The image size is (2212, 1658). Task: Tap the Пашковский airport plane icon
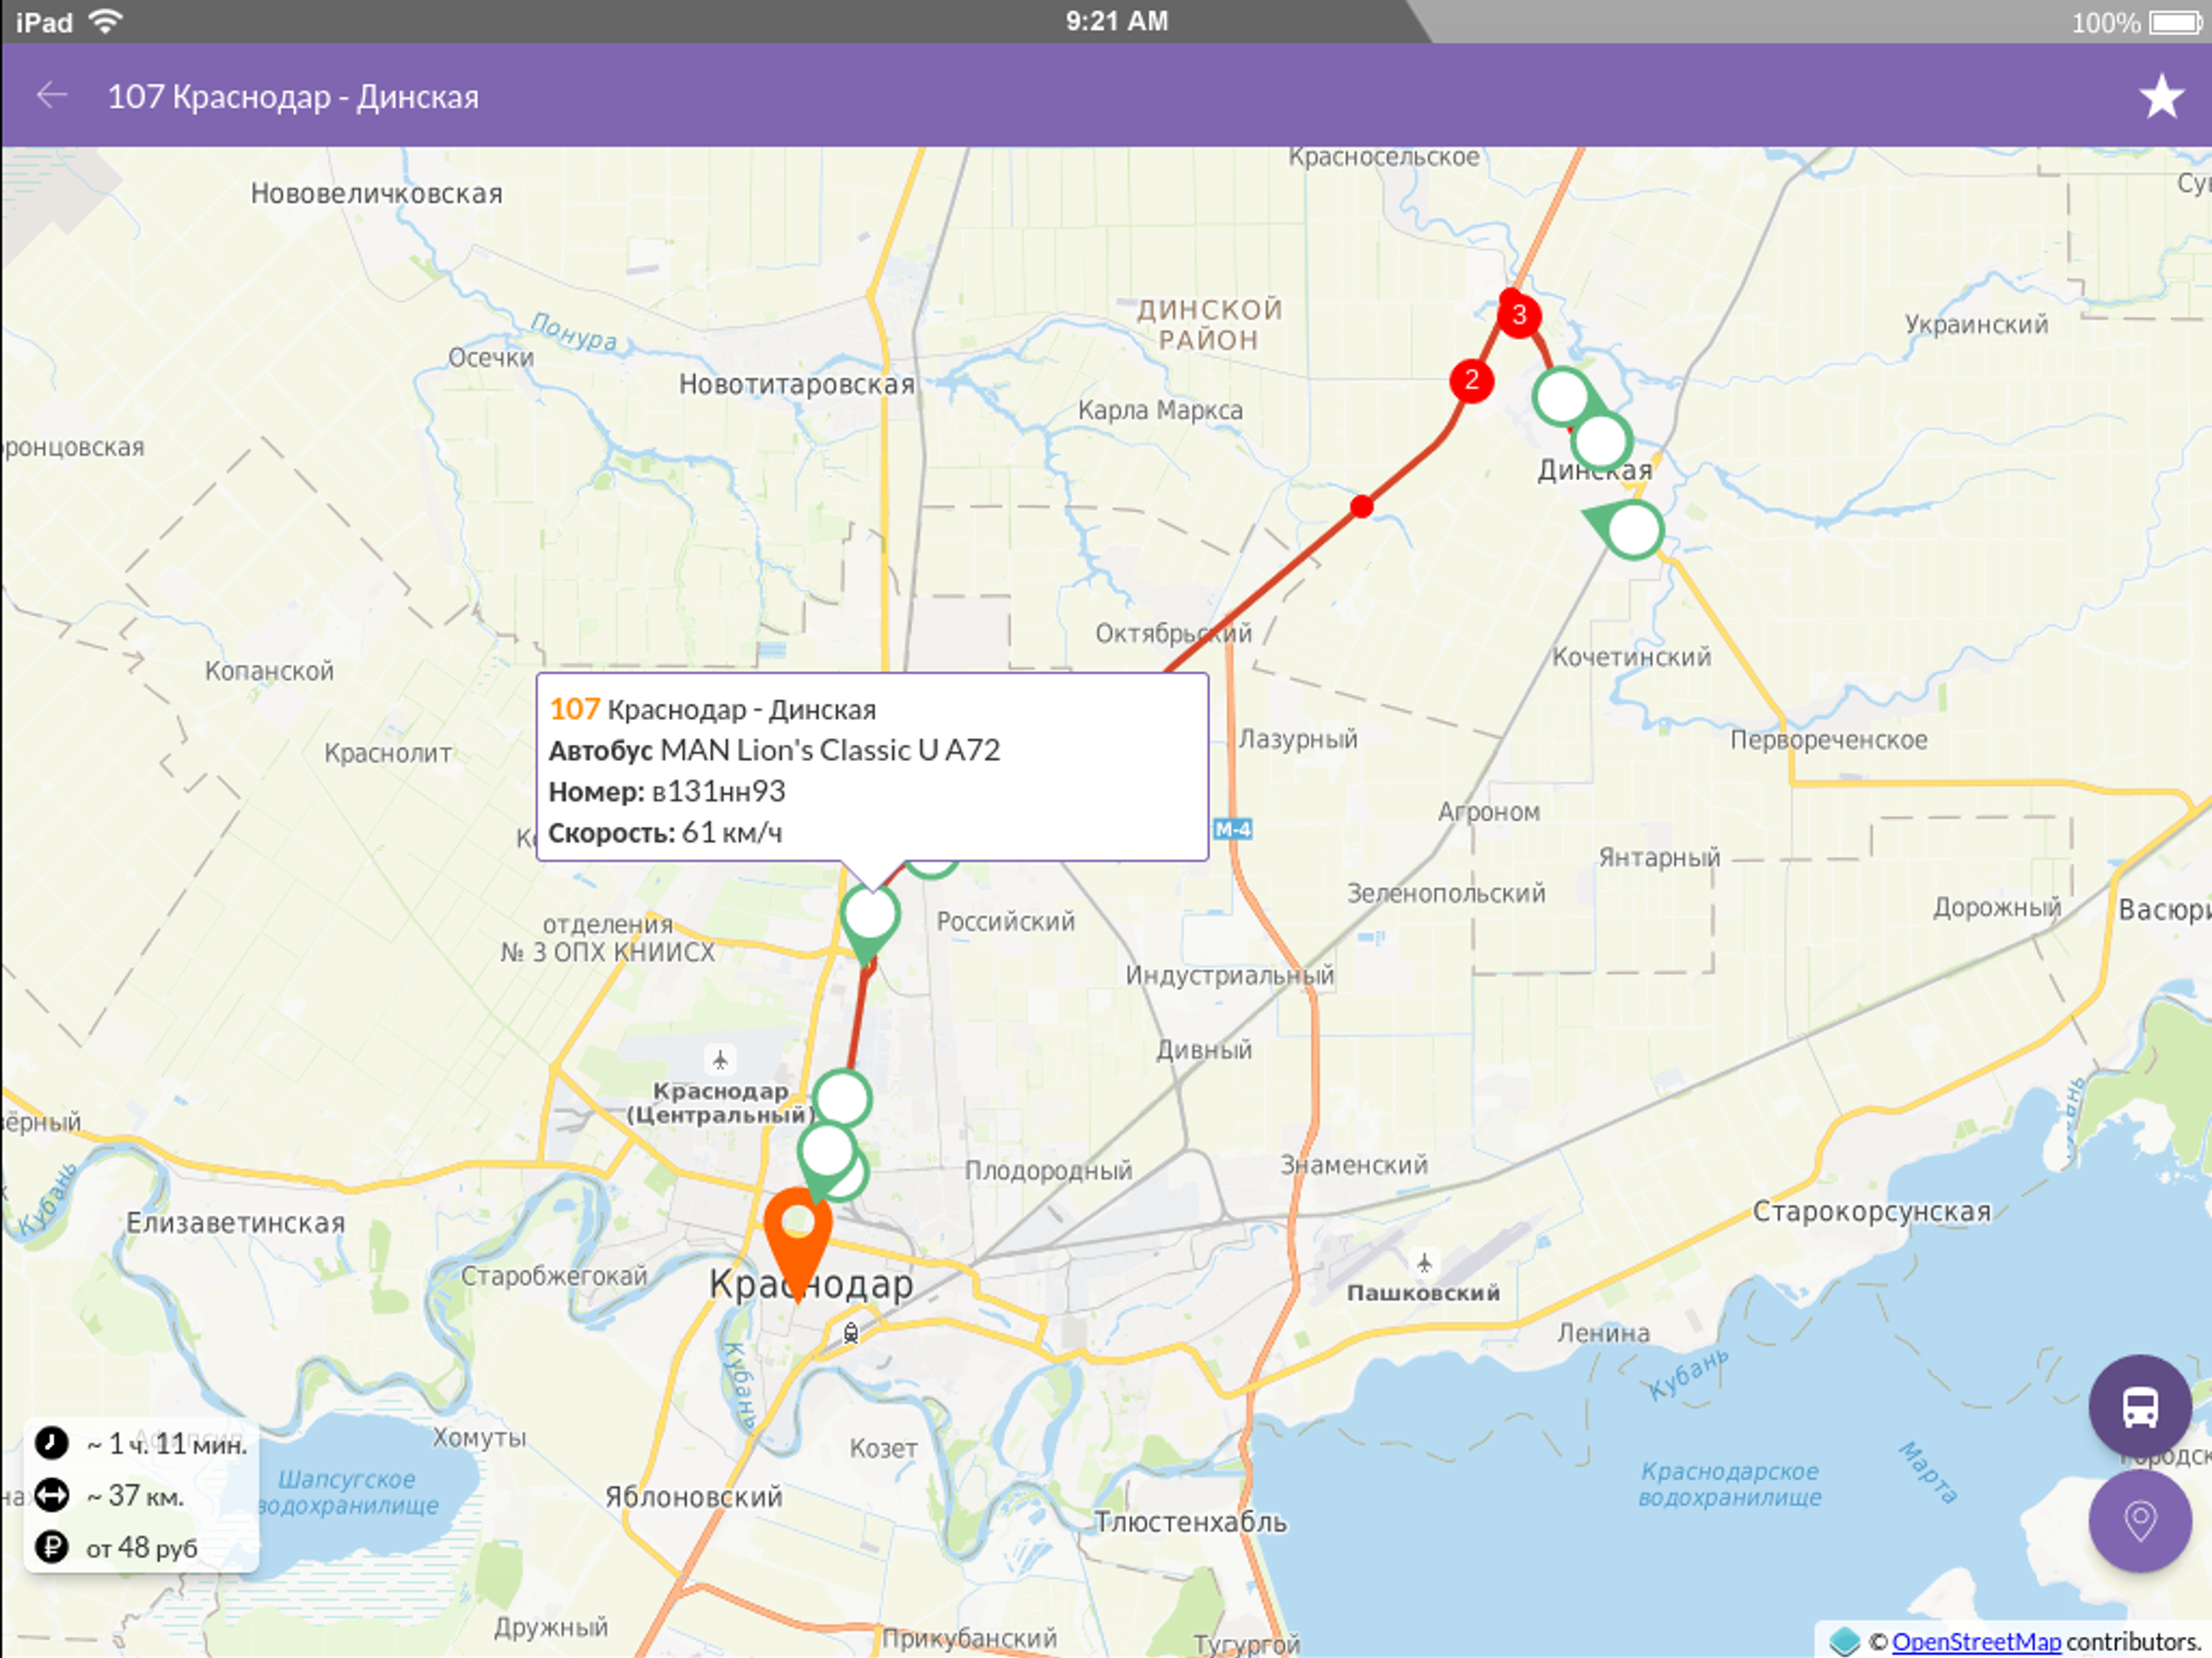coord(1424,1262)
